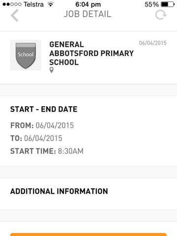Tap the START TIME 8:30AM row
The image size is (177, 236).
pyautogui.click(x=47, y=151)
